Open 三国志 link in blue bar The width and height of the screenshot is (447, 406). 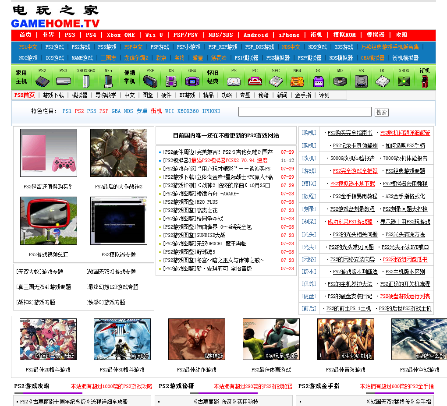(109, 58)
